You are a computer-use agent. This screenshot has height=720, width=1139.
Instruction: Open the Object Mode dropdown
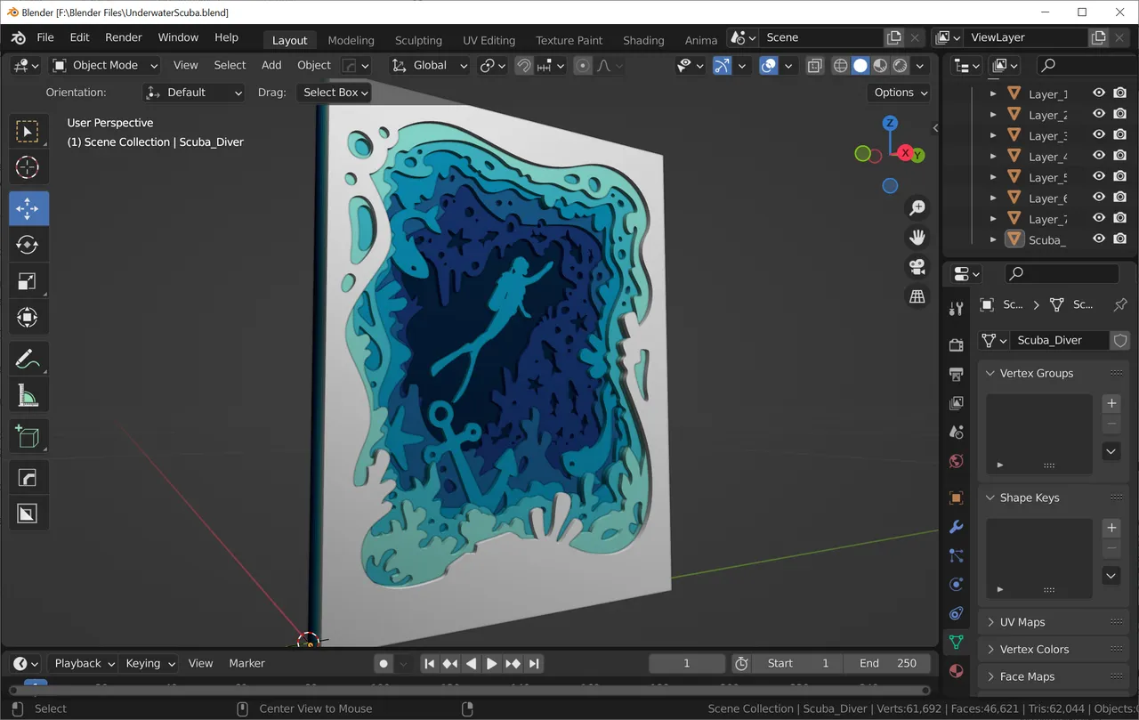point(105,65)
